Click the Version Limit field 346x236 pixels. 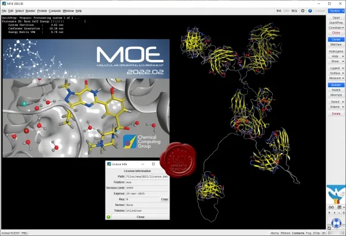[147, 188]
